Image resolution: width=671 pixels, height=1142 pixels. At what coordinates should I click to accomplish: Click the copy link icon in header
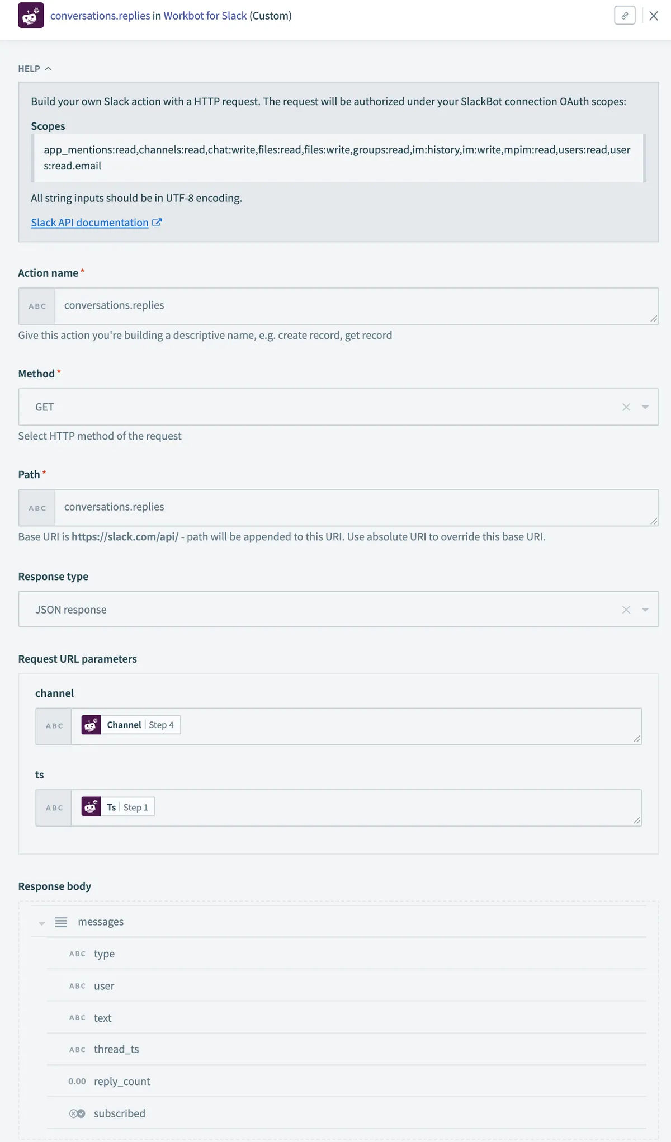[625, 16]
